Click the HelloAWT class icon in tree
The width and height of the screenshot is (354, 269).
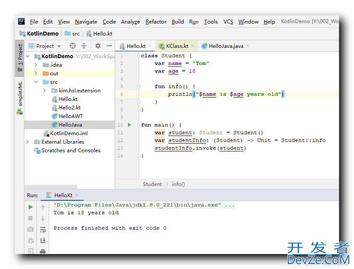click(54, 116)
